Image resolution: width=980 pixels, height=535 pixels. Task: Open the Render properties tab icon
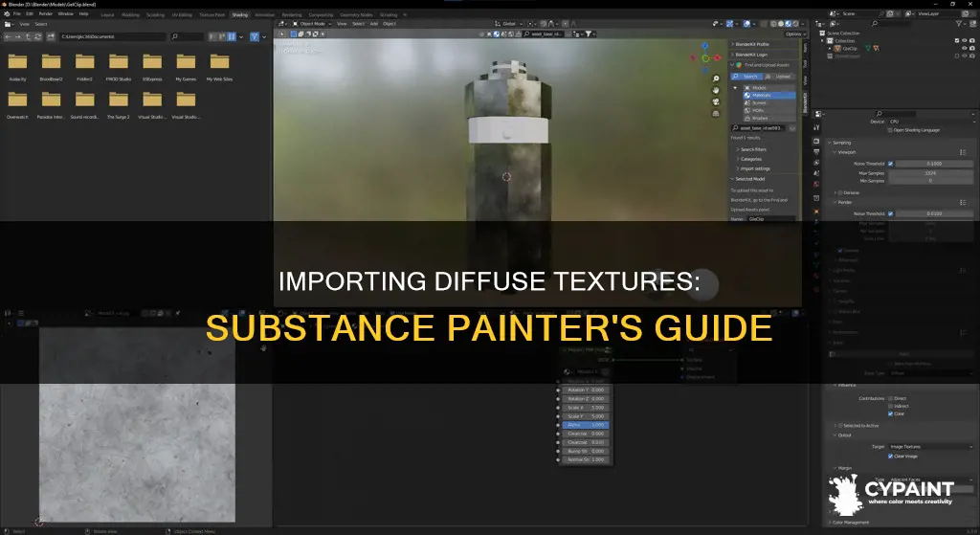(x=816, y=141)
